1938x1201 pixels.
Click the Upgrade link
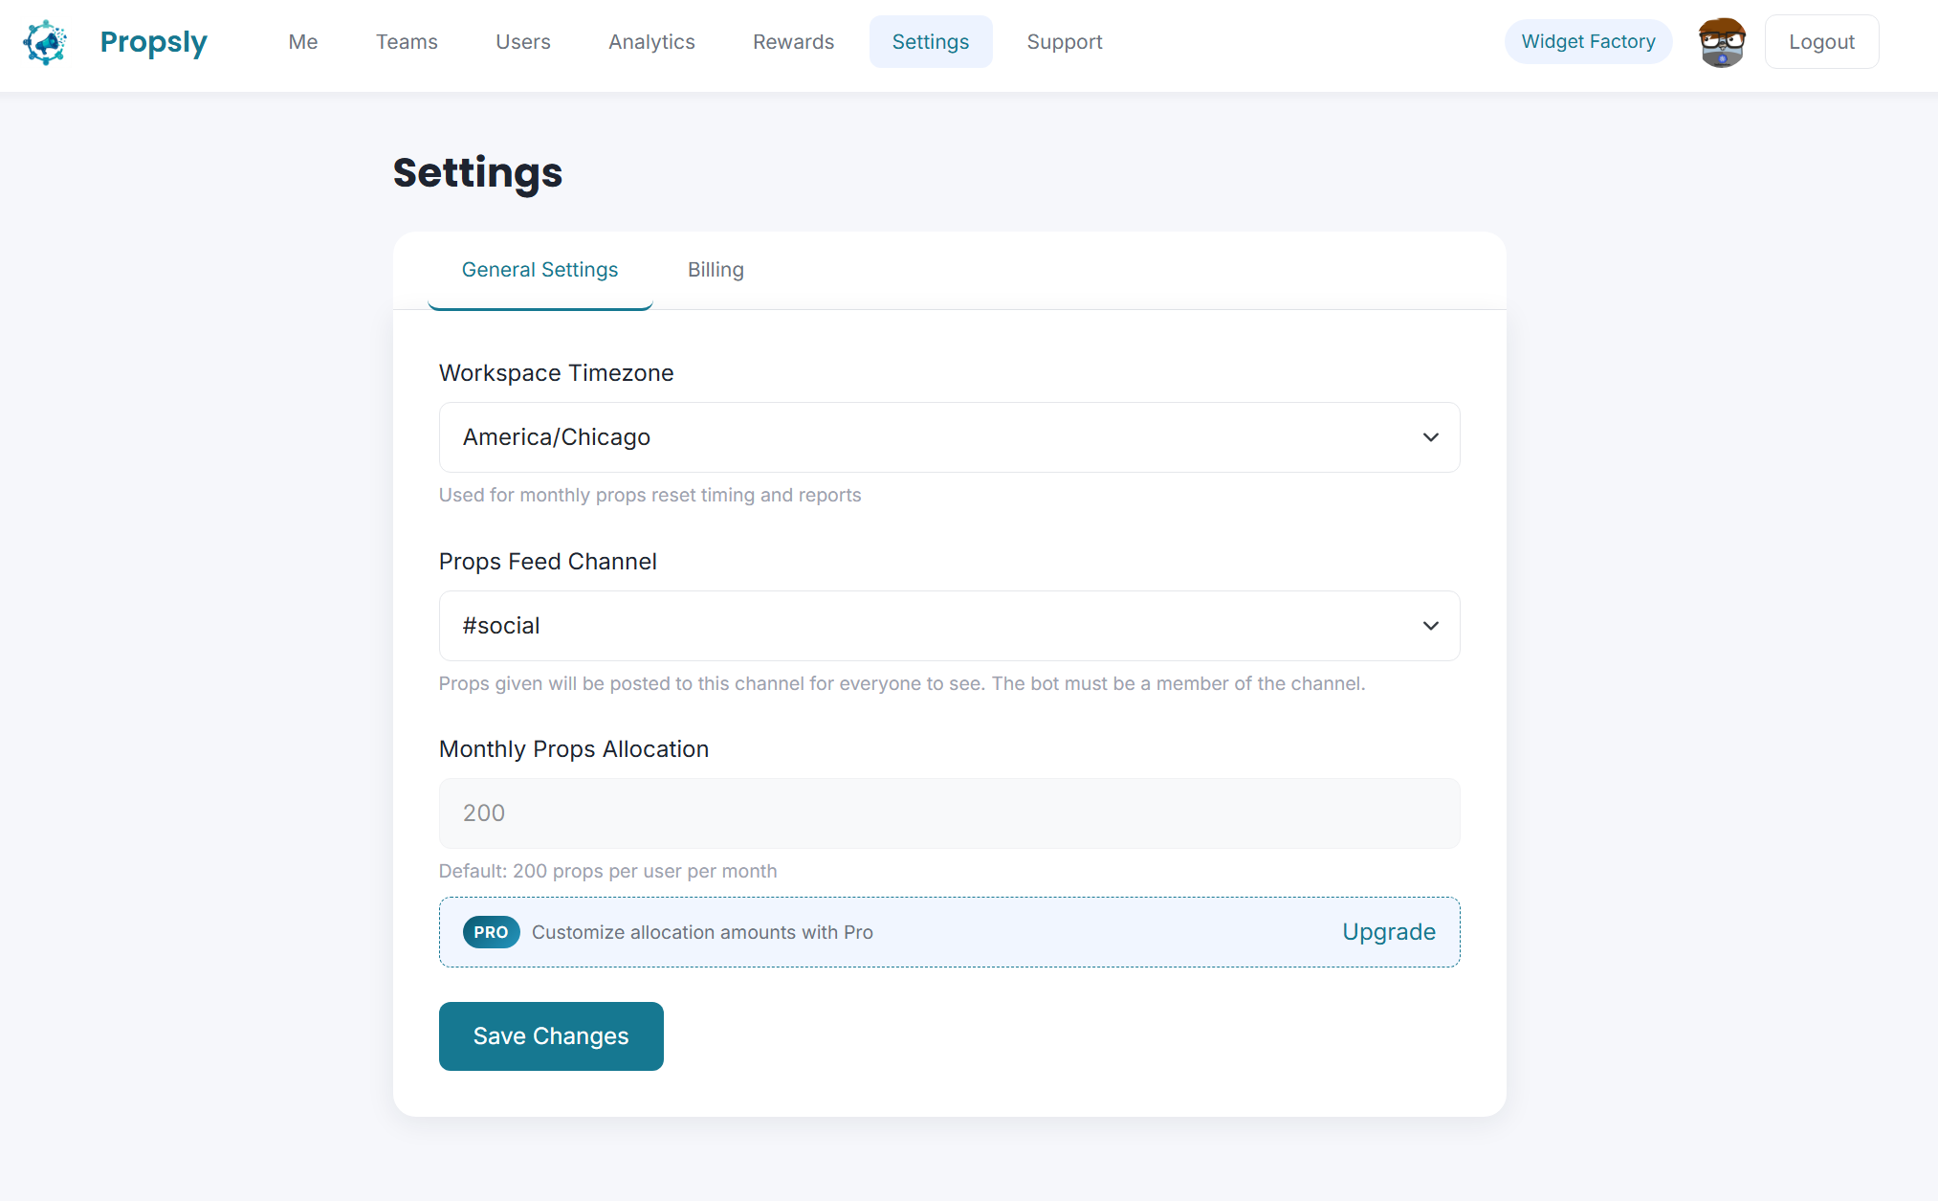point(1389,931)
